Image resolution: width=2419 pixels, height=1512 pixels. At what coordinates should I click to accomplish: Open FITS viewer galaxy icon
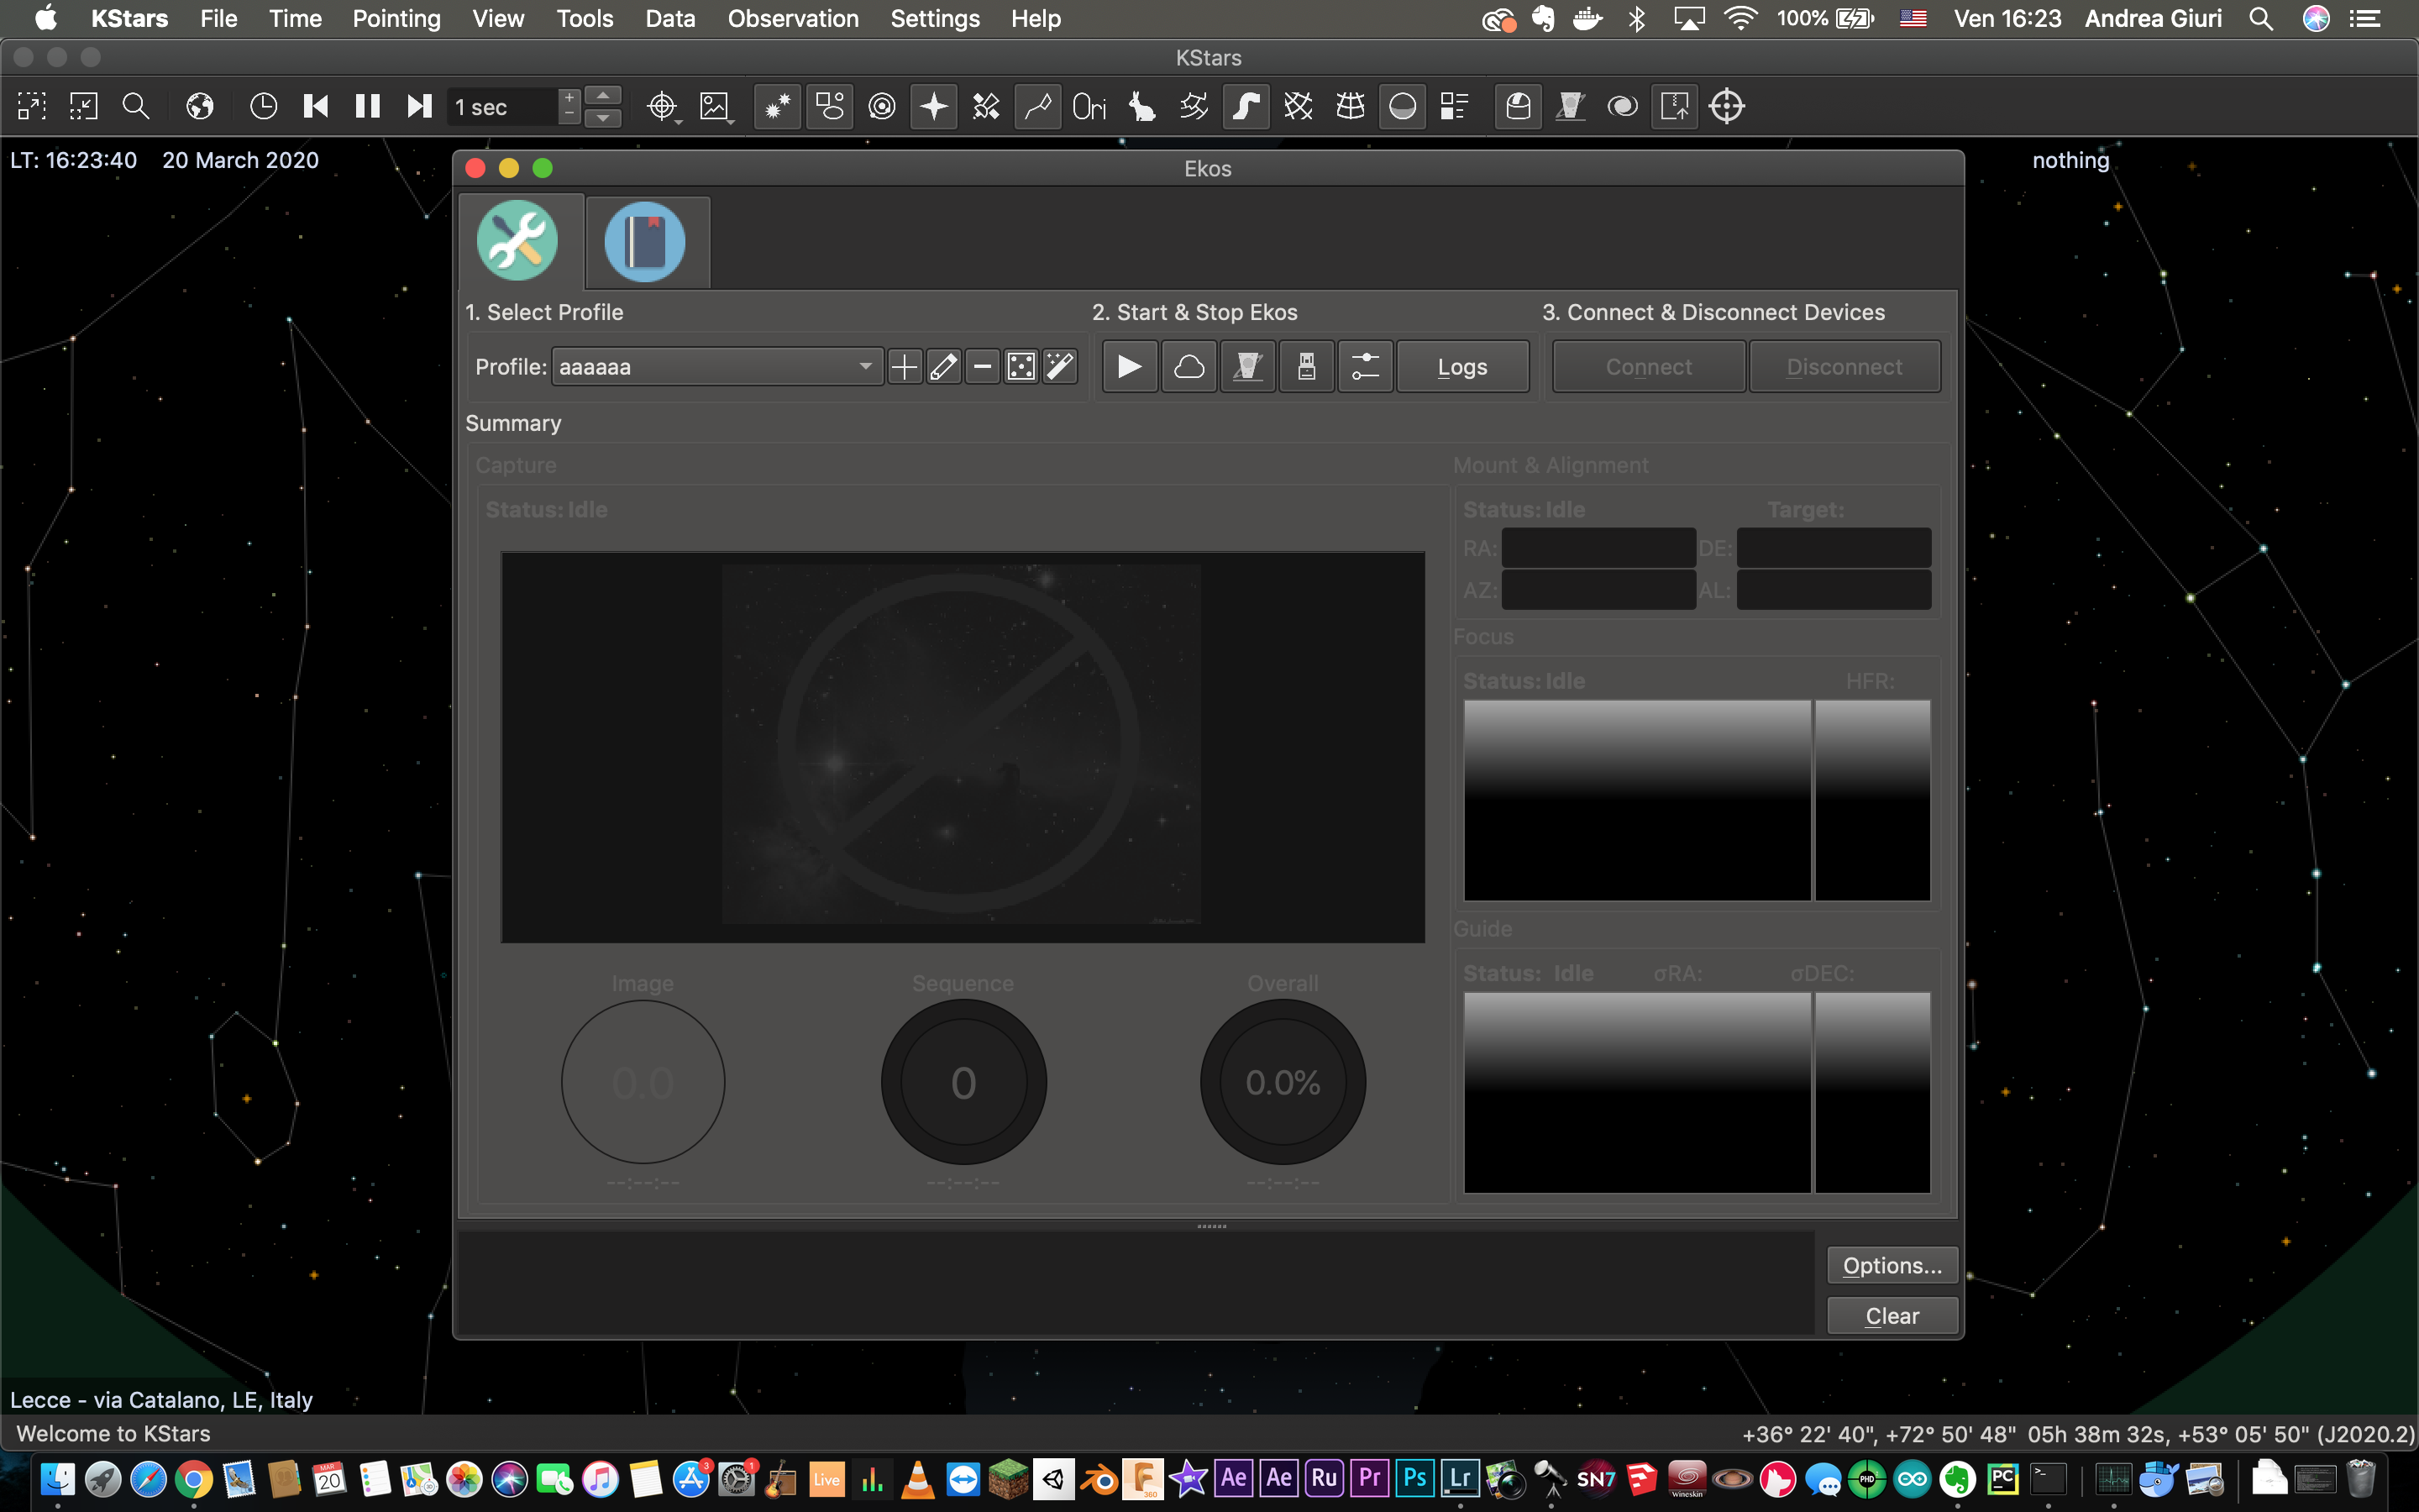click(x=1623, y=106)
